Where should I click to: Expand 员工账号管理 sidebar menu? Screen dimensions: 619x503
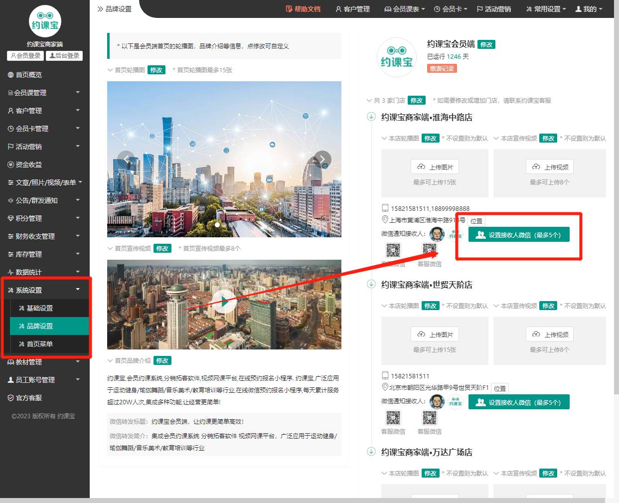[x=45, y=380]
